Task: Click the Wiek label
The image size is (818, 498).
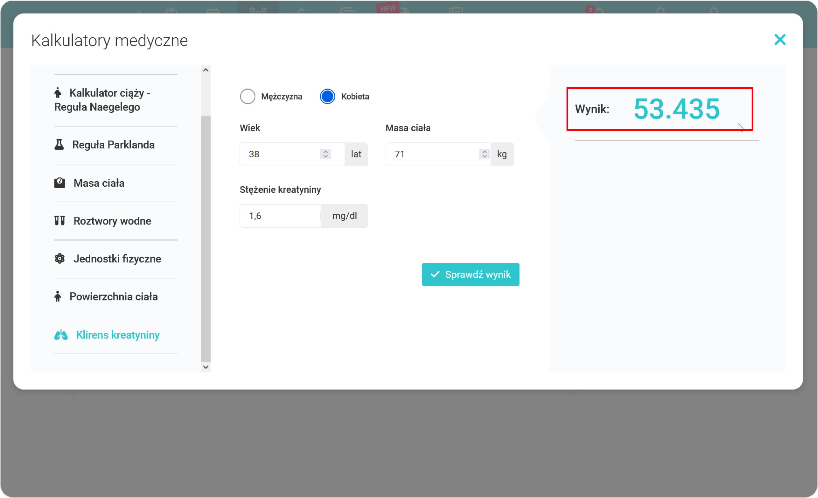Action: point(250,128)
